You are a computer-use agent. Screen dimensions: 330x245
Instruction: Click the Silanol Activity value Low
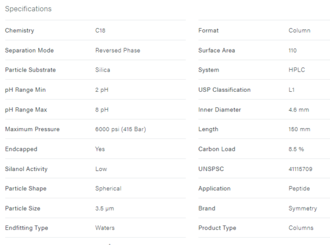[101, 169]
